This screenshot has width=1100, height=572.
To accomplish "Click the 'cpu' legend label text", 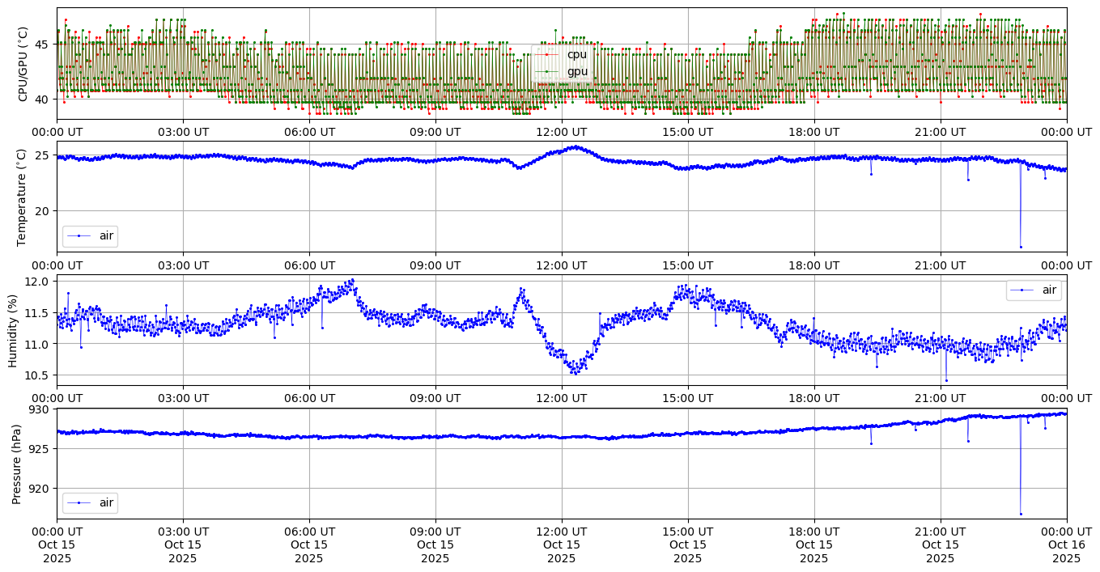I will (576, 55).
